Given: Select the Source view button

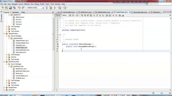Looking at the screenshot, I should coord(58,15).
